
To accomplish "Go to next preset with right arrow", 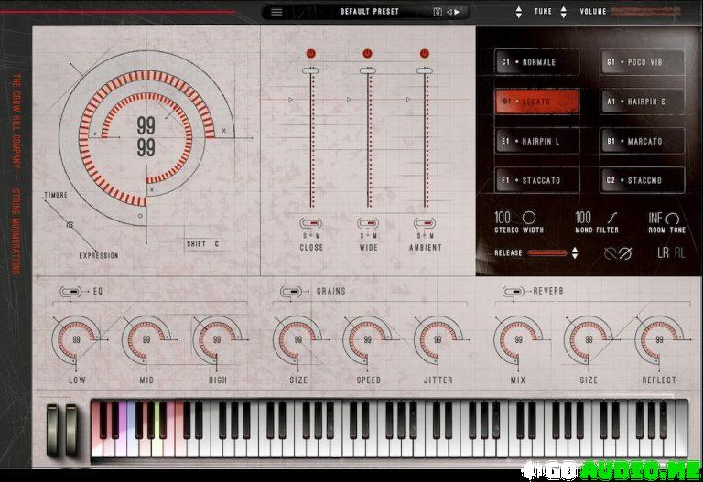I will pyautogui.click(x=457, y=12).
